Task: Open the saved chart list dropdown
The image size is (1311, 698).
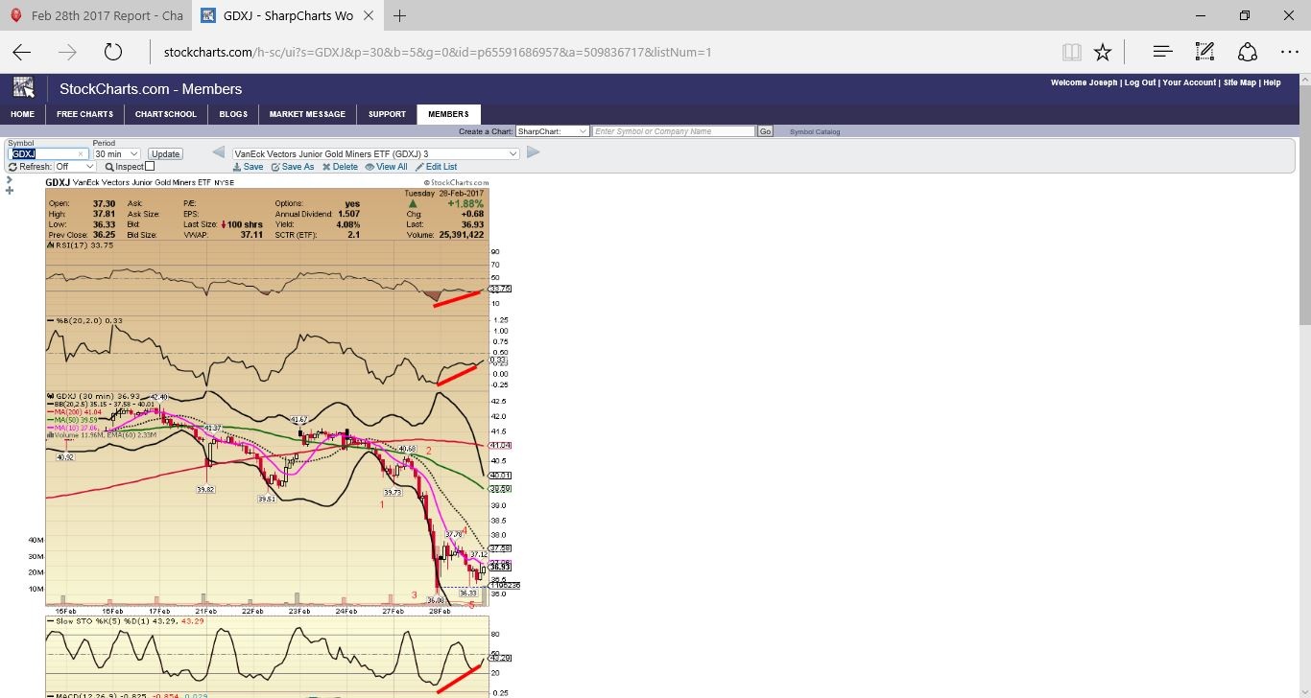Action: [375, 153]
